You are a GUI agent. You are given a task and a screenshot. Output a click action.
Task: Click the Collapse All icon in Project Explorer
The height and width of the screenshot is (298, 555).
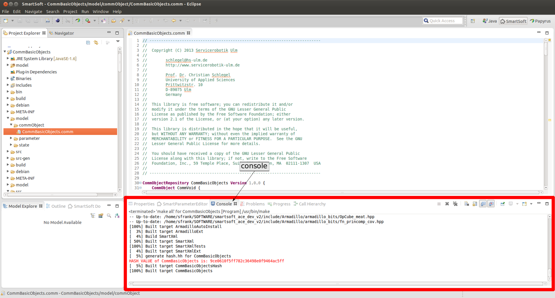click(88, 43)
